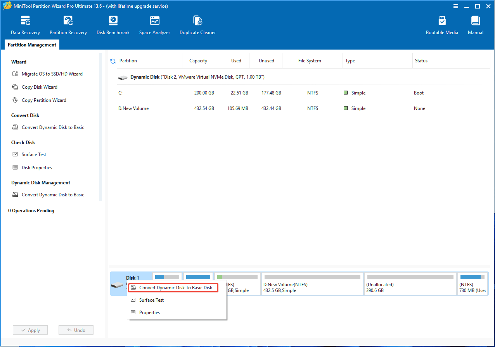Click the 0 Operations Pending label
The width and height of the screenshot is (495, 347).
click(x=31, y=211)
